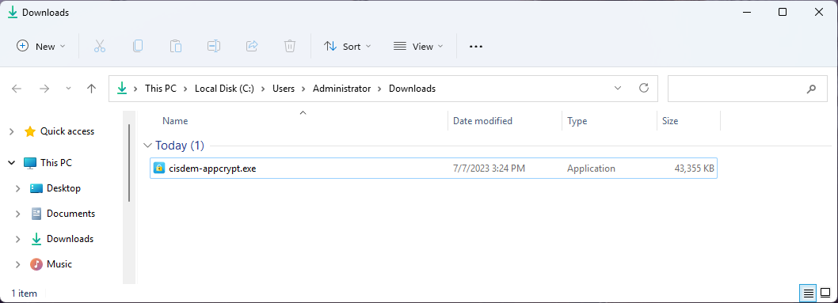This screenshot has width=838, height=303.
Task: Click the Delete trash can icon
Action: pyautogui.click(x=290, y=47)
